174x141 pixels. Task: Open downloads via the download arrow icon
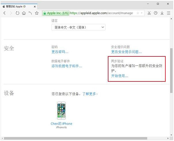162,13
